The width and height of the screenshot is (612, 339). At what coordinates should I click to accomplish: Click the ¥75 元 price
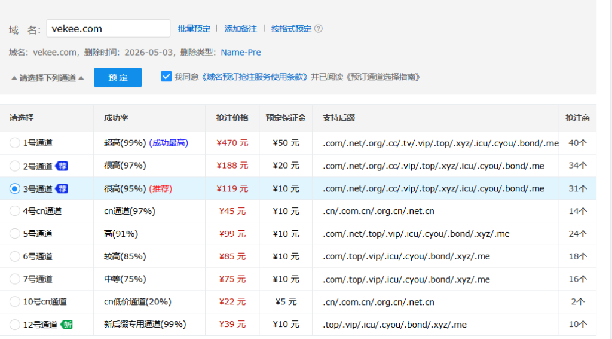[x=232, y=279]
